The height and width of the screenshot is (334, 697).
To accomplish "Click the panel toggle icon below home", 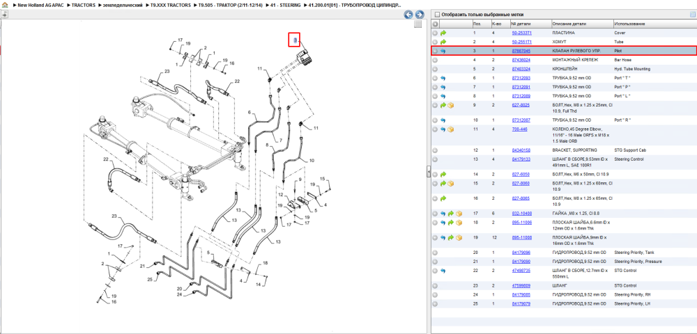I will 4,14.
